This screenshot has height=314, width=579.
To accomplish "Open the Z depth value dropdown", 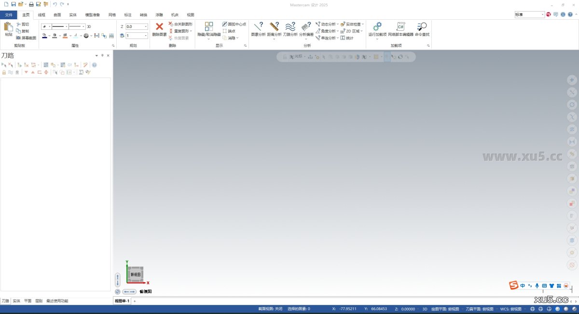I will tap(146, 27).
